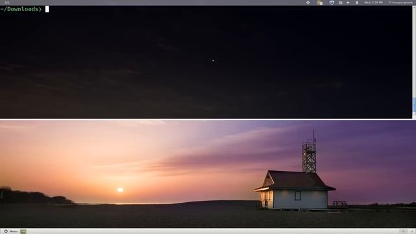Open the Menu button in the bottom panel
Viewport: 416px width, 234px height.
(x=10, y=231)
